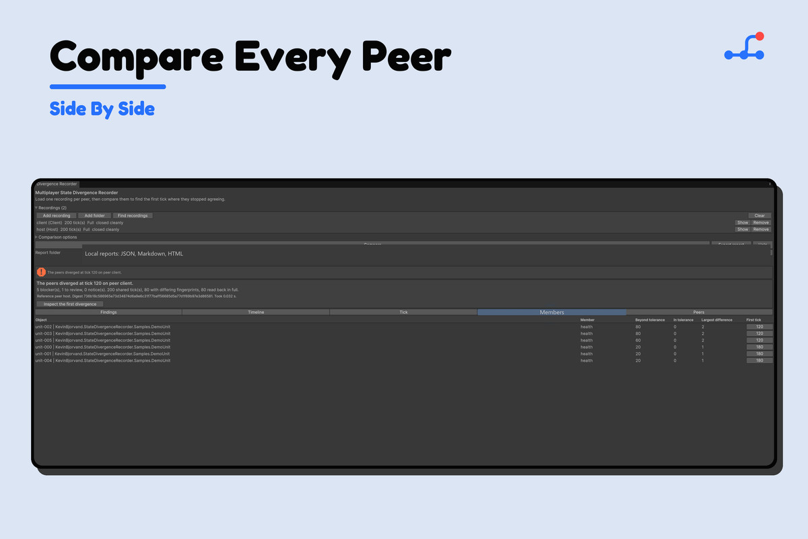Click the Add recording button
808x539 pixels.
pos(57,216)
